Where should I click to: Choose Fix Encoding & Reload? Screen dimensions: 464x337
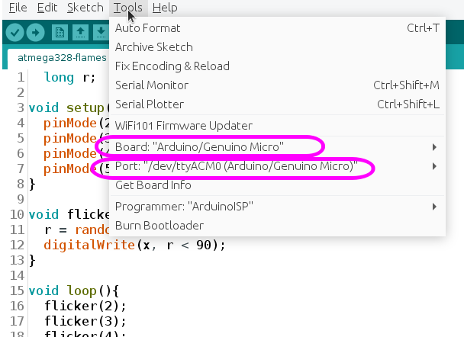(x=277, y=66)
